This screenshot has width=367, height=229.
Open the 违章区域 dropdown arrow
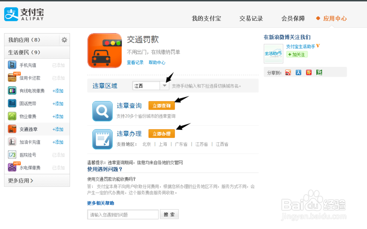click(x=164, y=86)
